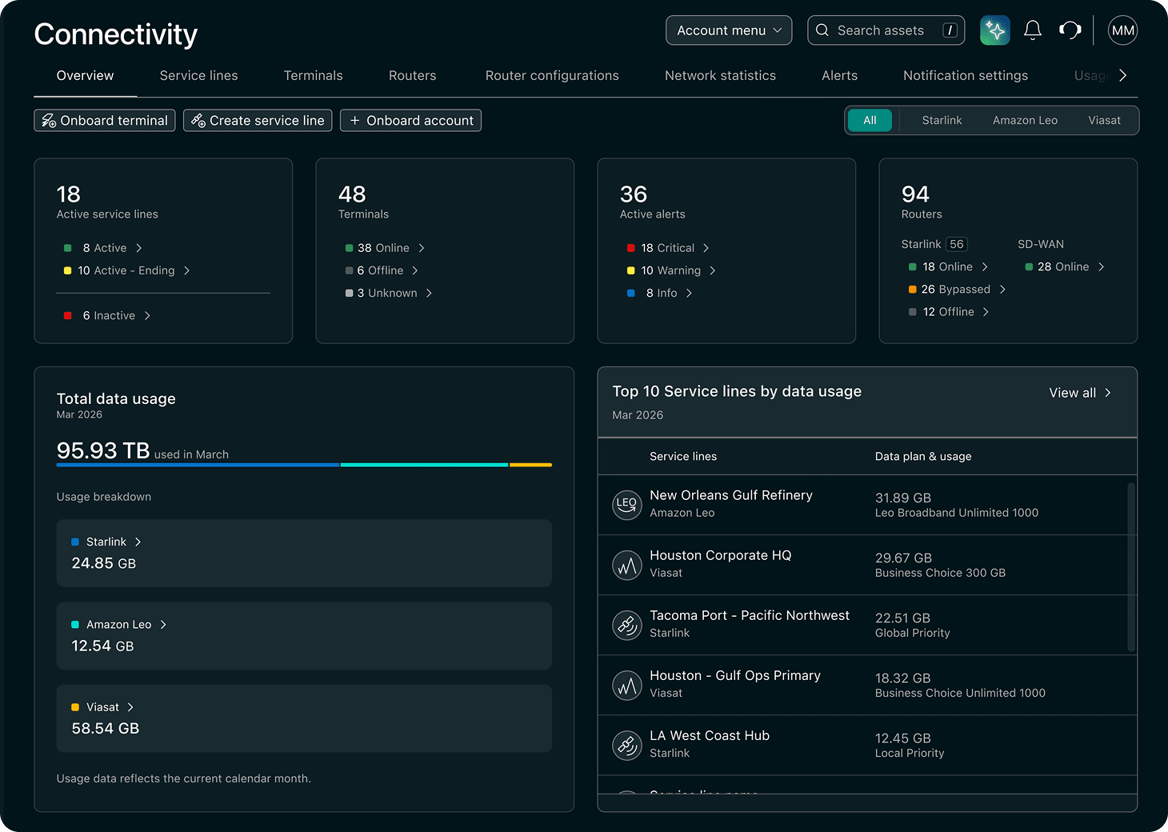Click Houston Corporate HQ Viasat icon

point(627,565)
